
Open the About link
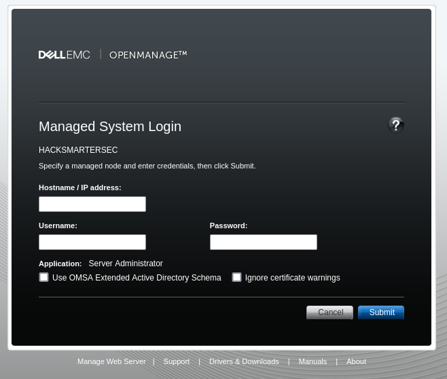(357, 361)
